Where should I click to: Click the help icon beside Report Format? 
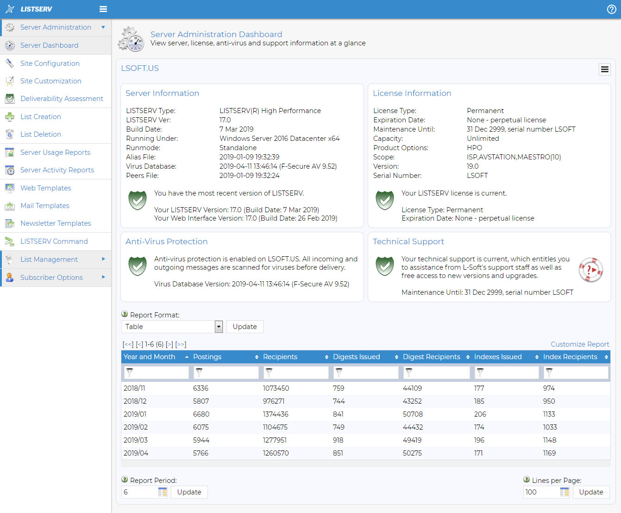click(125, 314)
